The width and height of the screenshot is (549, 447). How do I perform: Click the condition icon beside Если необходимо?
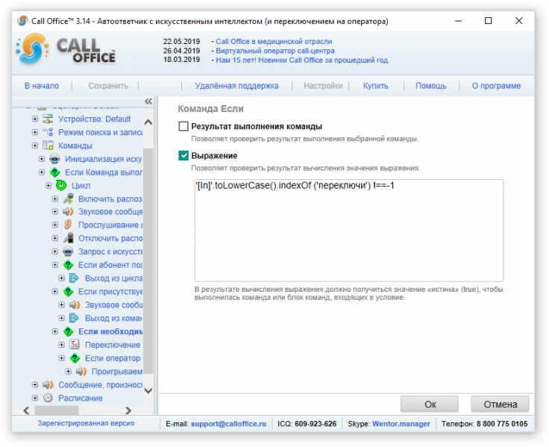pos(68,331)
